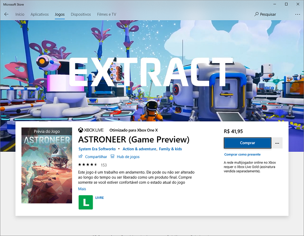Click Comprar como presente link

[x=243, y=155]
